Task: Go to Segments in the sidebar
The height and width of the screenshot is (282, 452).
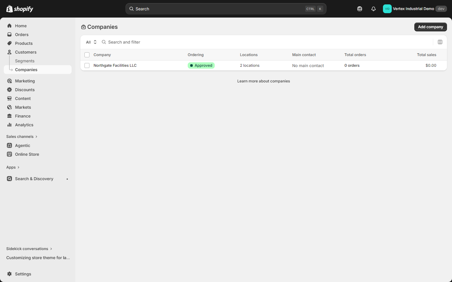Action: click(25, 61)
